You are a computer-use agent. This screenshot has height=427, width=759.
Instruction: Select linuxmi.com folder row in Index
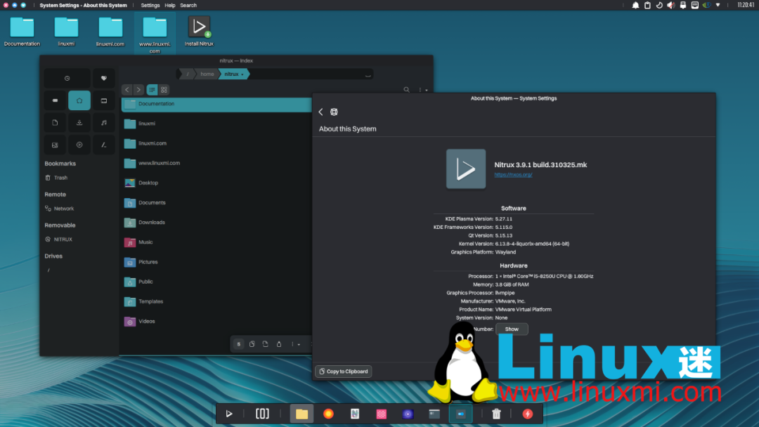(x=216, y=144)
